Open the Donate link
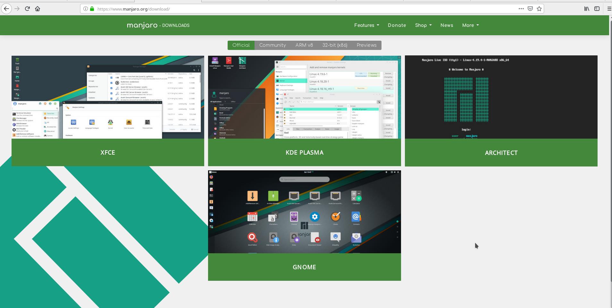612x308 pixels. [397, 25]
